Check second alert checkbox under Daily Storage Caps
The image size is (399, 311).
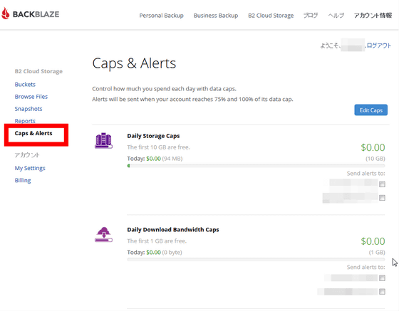coord(382,198)
